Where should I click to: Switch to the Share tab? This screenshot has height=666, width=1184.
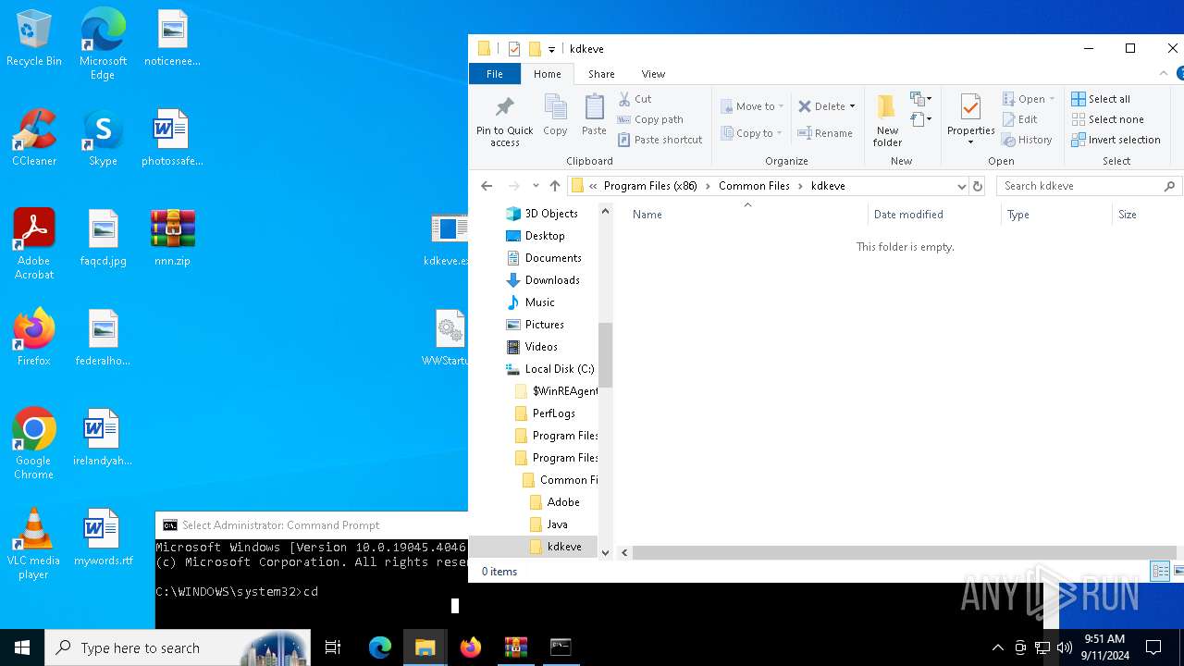tap(601, 74)
